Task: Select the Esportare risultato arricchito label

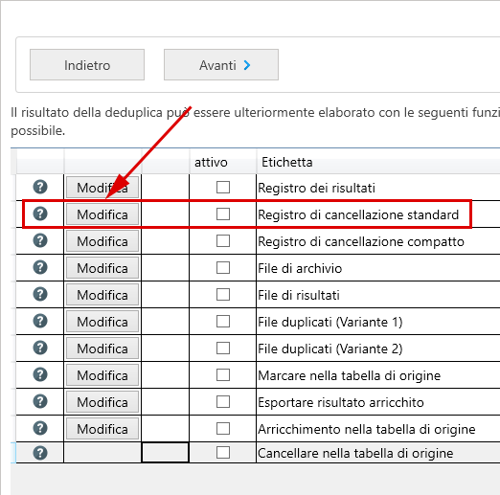Action: click(x=341, y=402)
